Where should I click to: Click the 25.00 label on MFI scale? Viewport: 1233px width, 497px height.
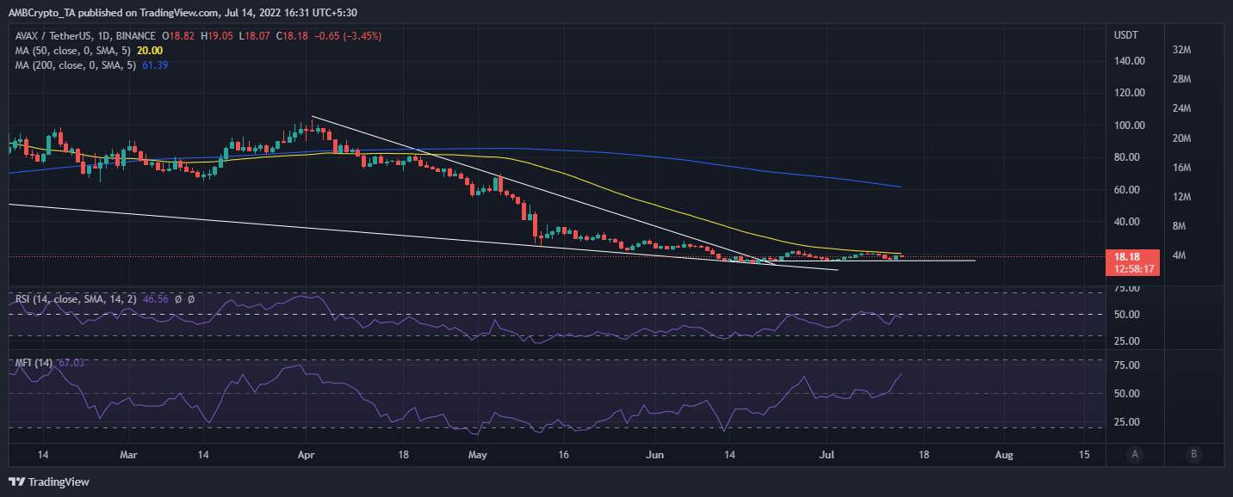pos(1126,422)
